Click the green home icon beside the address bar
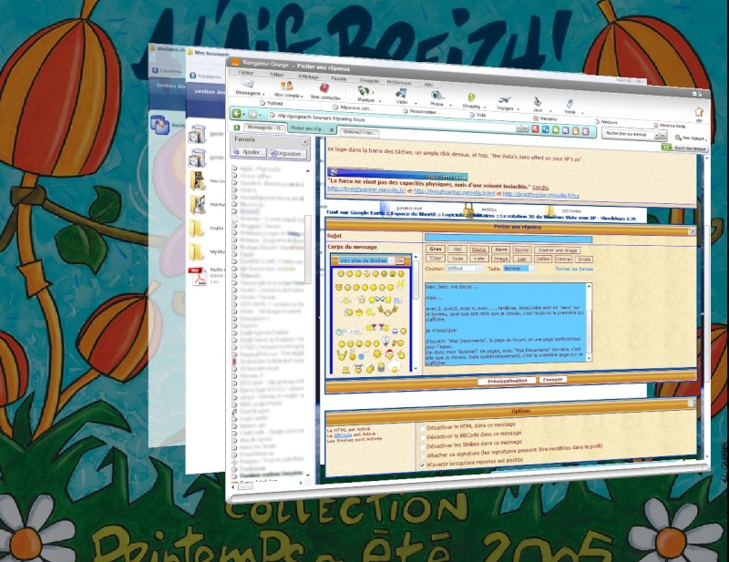This screenshot has height=562, width=729. 556,130
